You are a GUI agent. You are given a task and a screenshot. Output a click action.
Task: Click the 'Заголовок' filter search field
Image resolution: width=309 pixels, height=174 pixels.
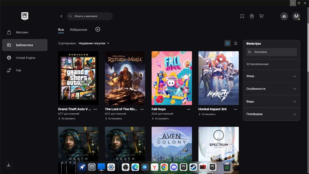click(x=271, y=52)
